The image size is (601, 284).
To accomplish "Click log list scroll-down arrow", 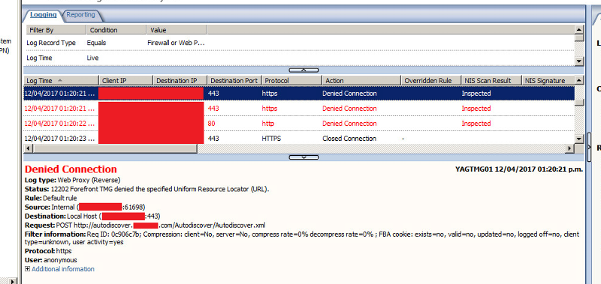I will [x=579, y=139].
